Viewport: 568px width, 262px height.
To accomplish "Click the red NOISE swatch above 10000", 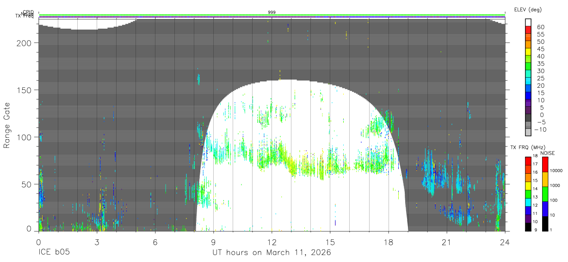I will pos(544,164).
